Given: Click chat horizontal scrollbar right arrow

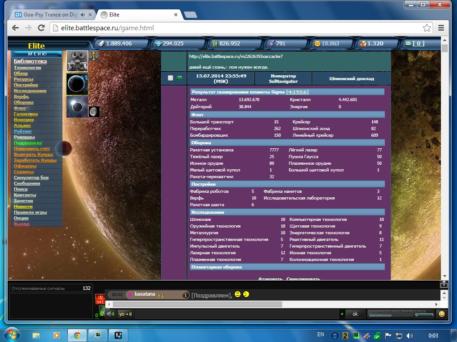Looking at the screenshot, I should (x=436, y=304).
